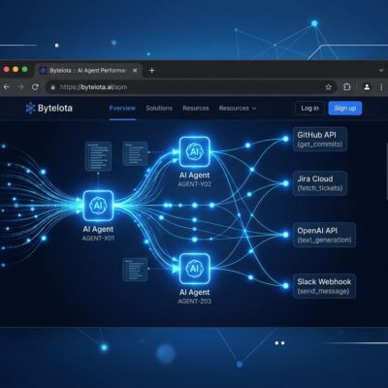
Task: Open the Jira Cloud fetch_tickets card
Action: click(320, 183)
